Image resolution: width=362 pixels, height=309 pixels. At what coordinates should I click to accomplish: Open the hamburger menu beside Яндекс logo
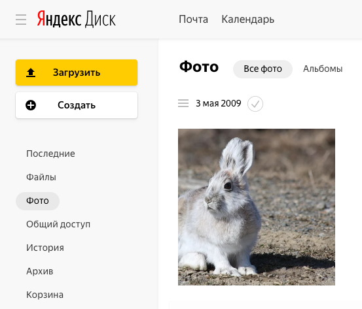21,20
